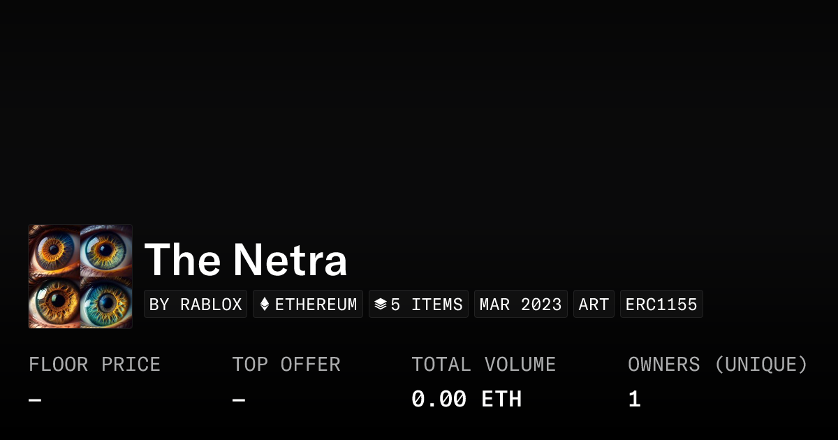The height and width of the screenshot is (440, 838).
Task: Click the 0.00 ETH volume value
Action: coord(466,398)
